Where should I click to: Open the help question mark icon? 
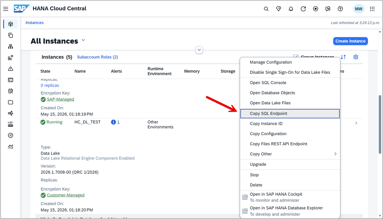point(340,9)
